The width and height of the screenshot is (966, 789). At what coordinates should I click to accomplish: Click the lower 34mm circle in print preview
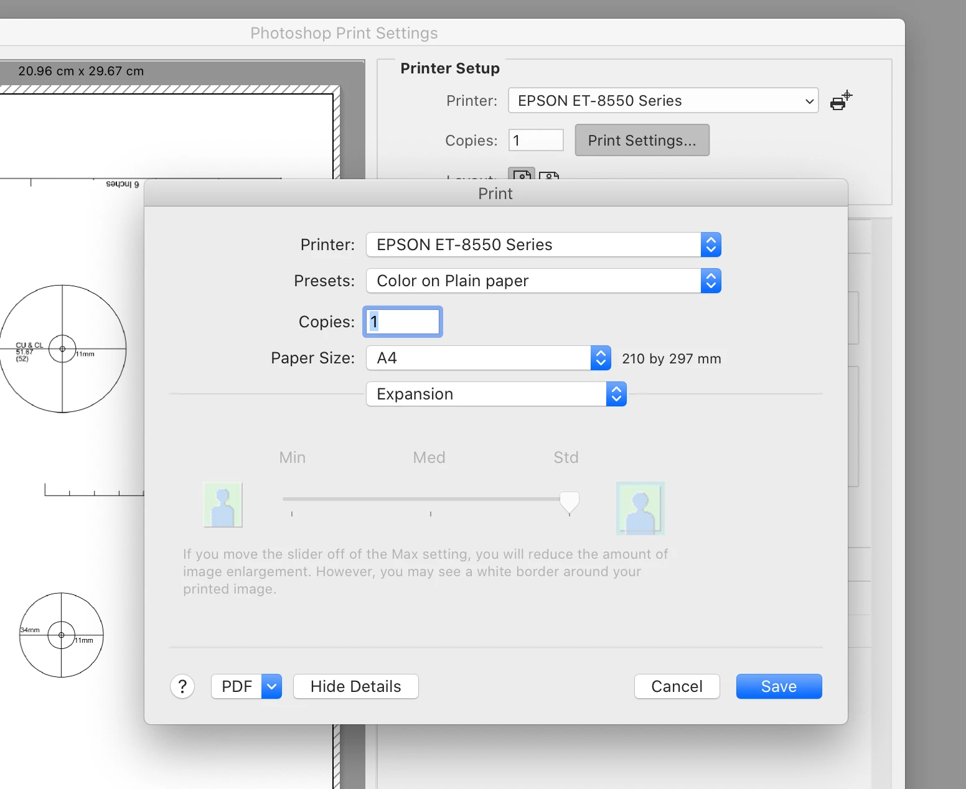tap(61, 635)
